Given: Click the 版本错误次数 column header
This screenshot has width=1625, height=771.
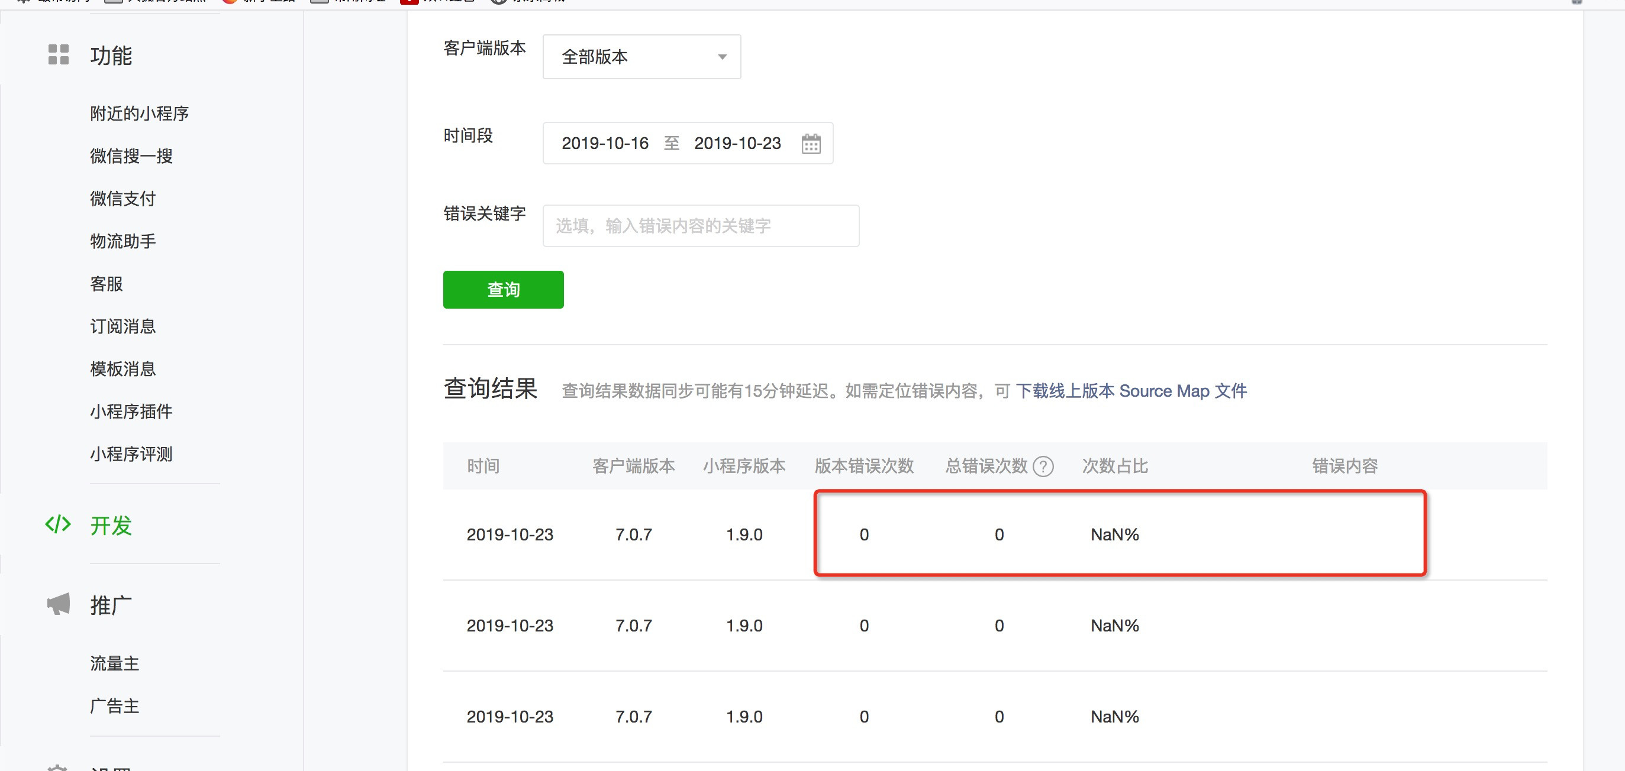Looking at the screenshot, I should [864, 467].
